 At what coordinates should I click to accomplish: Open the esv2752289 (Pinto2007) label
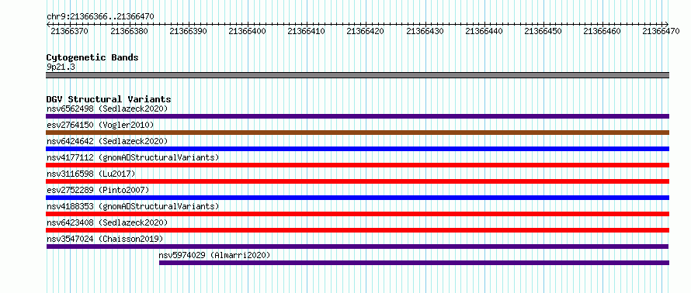[98, 190]
